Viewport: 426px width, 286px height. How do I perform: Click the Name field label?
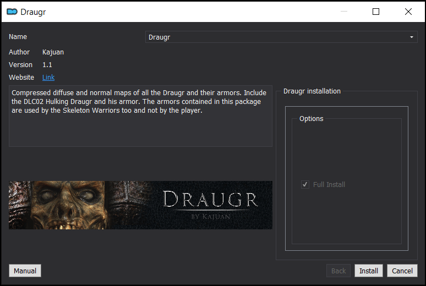tap(18, 37)
